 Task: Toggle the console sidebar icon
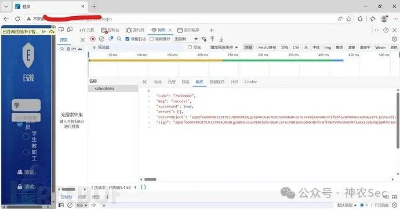[x=61, y=205]
